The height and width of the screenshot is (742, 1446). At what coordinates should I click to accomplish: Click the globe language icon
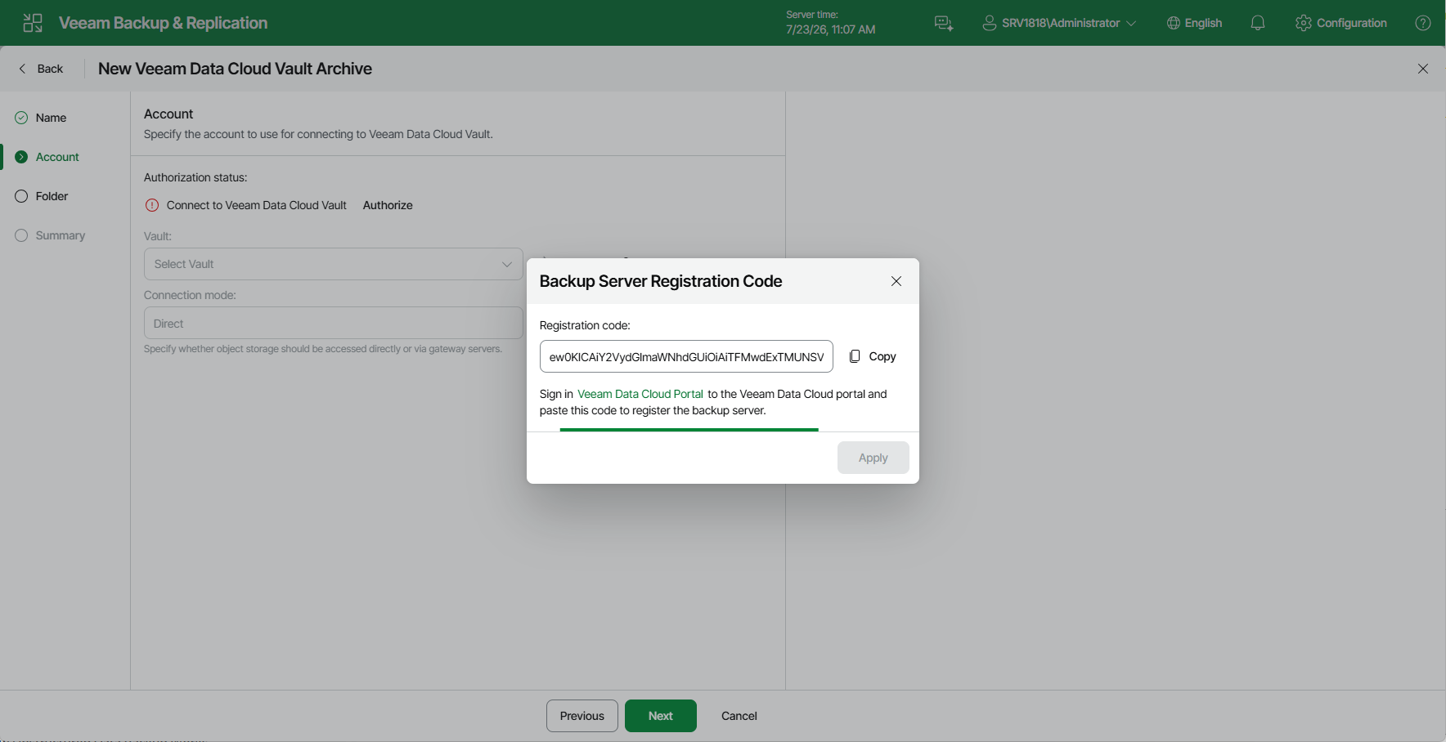coord(1174,23)
